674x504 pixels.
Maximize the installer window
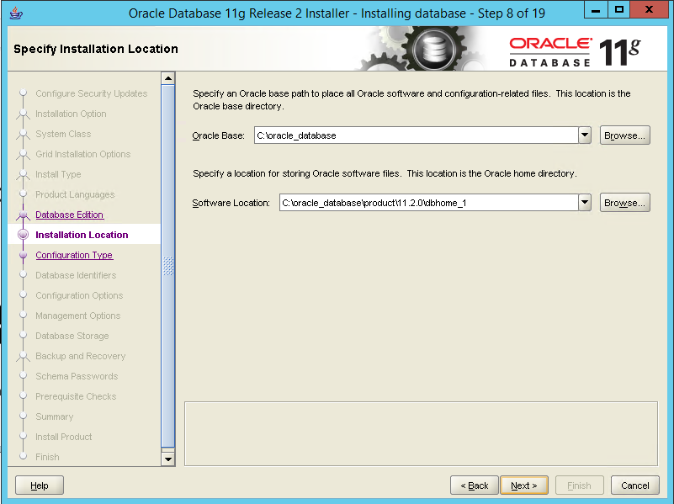pyautogui.click(x=619, y=10)
